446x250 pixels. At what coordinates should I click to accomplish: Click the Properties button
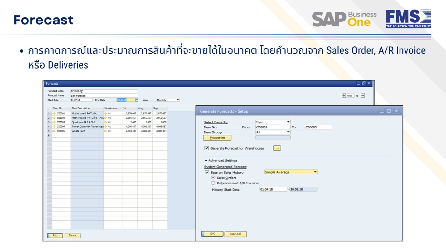217,138
